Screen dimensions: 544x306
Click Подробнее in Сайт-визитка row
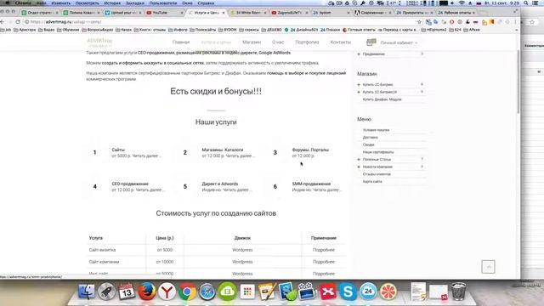[x=324, y=250]
